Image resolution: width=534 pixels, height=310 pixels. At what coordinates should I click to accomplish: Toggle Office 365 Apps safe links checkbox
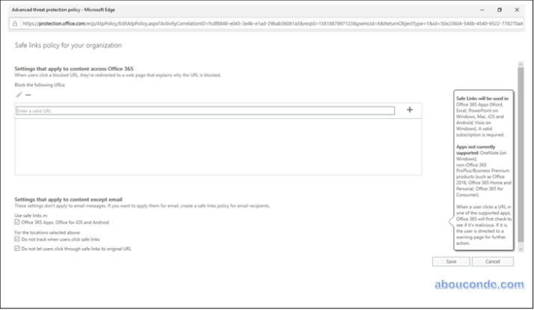(x=18, y=222)
